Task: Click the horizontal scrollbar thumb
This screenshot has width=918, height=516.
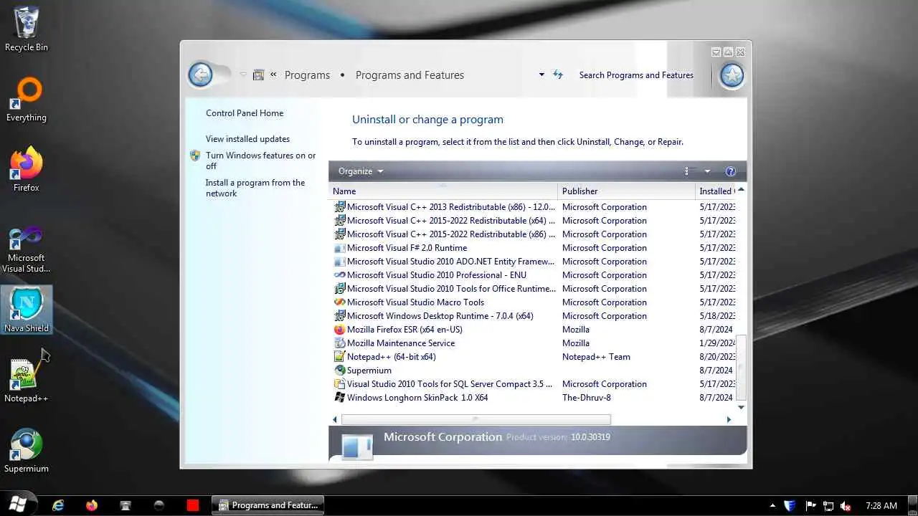Action: [476, 419]
